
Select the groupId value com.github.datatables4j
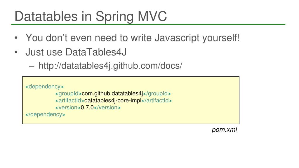[112, 94]
